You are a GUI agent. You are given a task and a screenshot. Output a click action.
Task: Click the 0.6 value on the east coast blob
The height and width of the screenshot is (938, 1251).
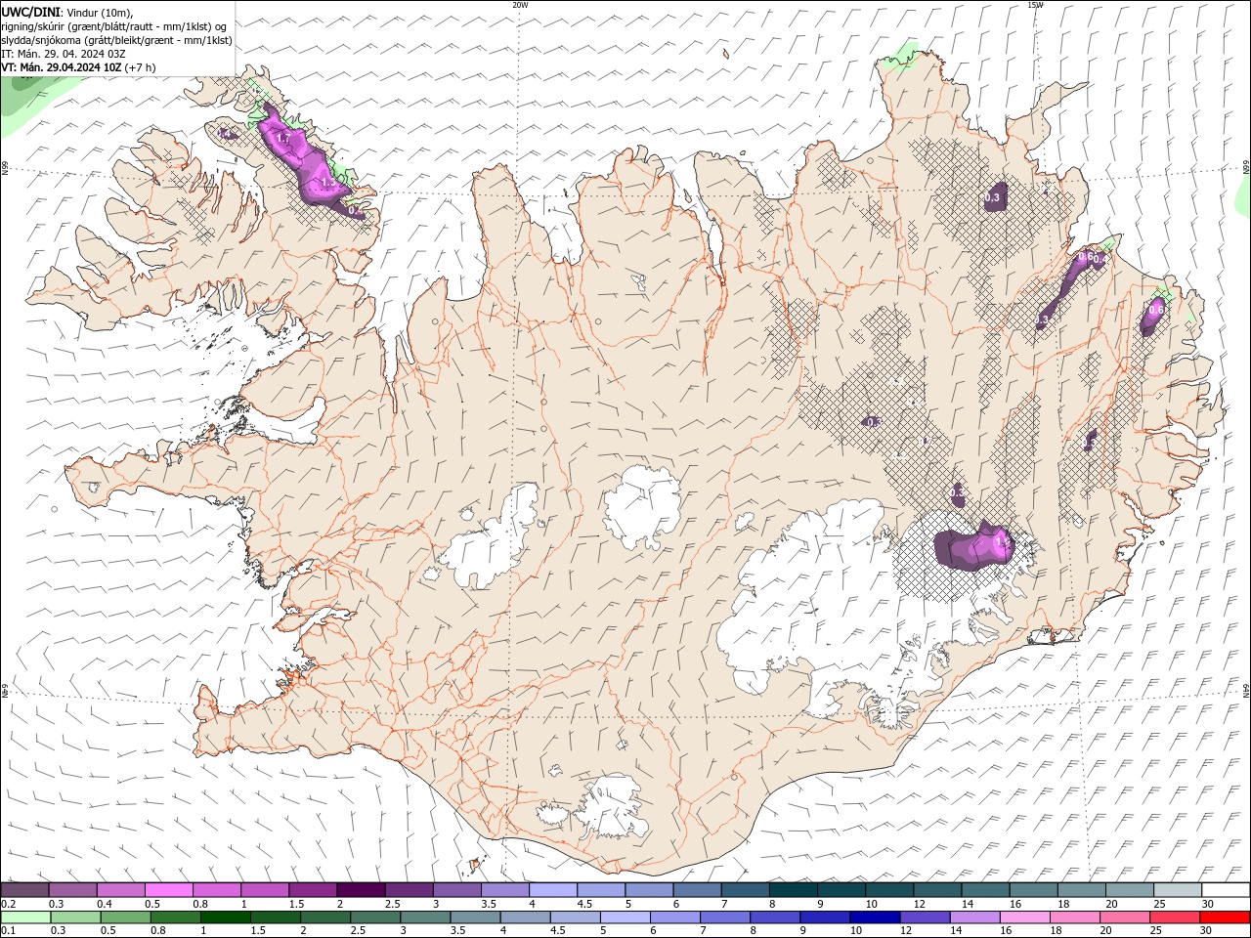[x=1156, y=309]
